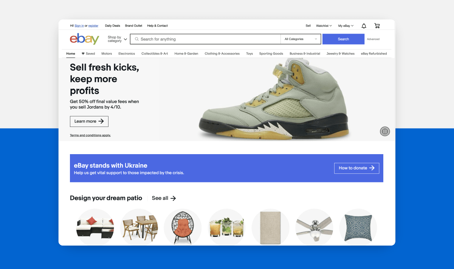Click the eBay logo to go home

pyautogui.click(x=84, y=39)
